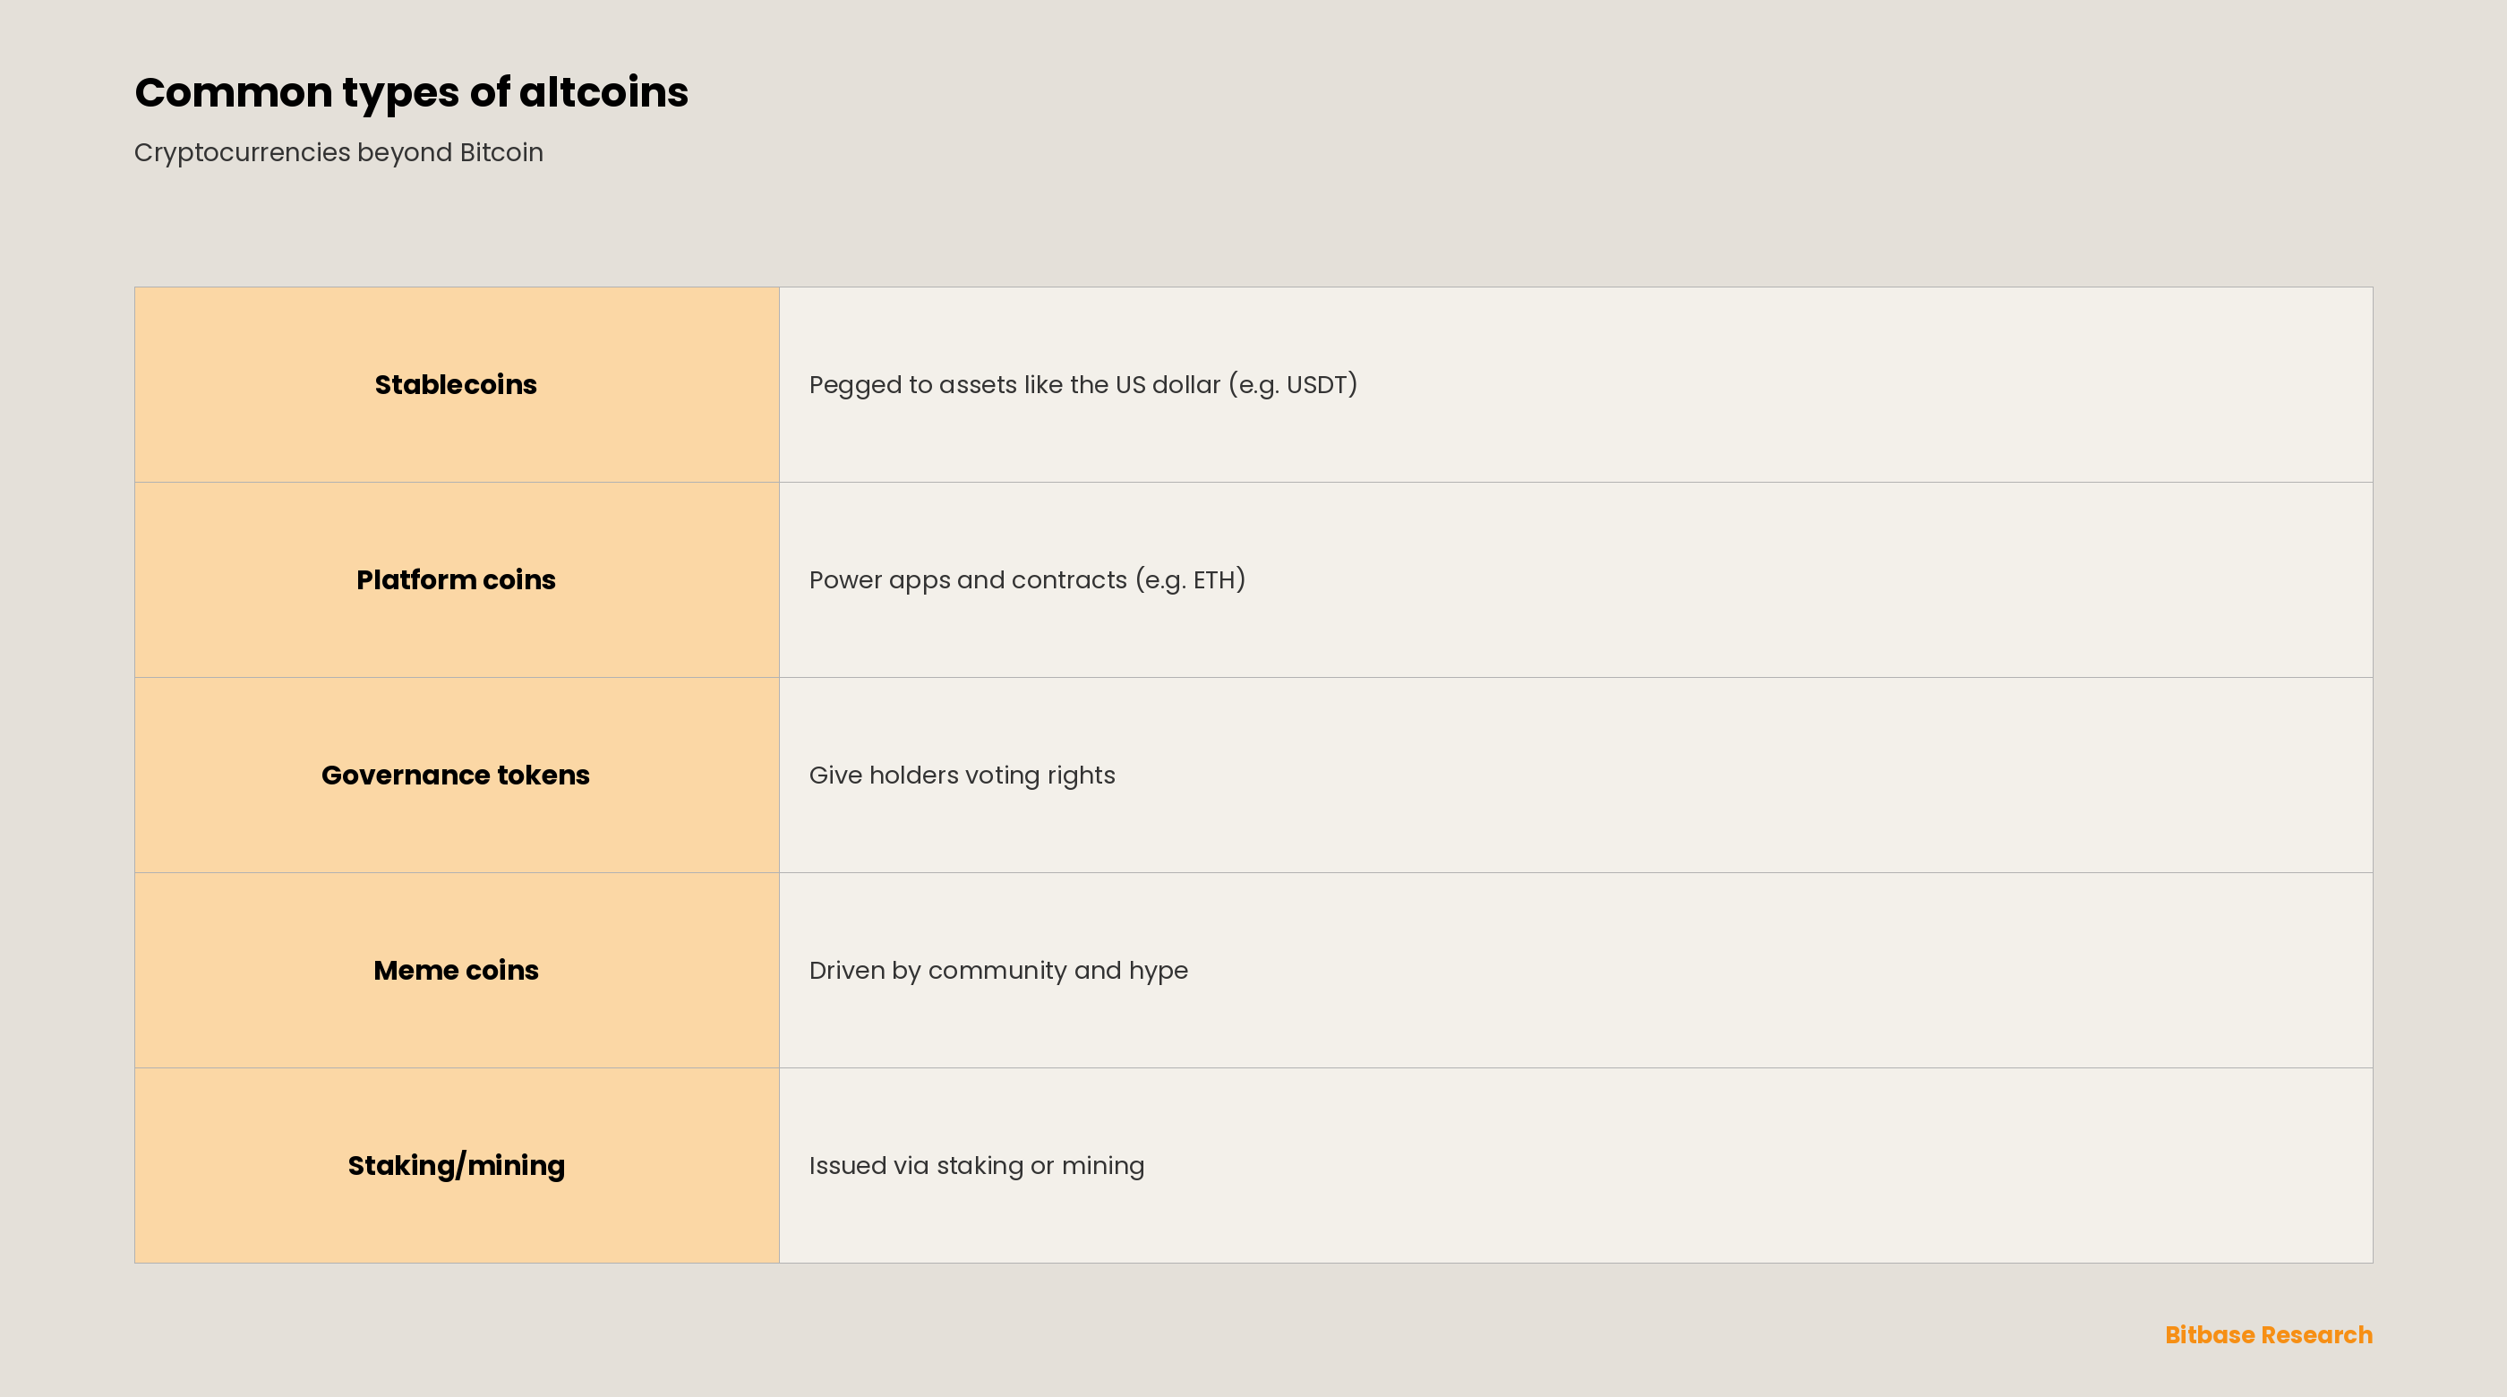Click the title 'Common types of altcoins'
Viewport: 2507px width, 1397px height.
(x=411, y=92)
